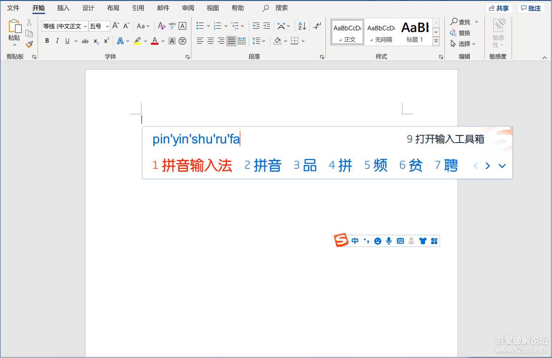Image resolution: width=552 pixels, height=358 pixels.
Task: Click the Format Painter brush icon
Action: [29, 44]
